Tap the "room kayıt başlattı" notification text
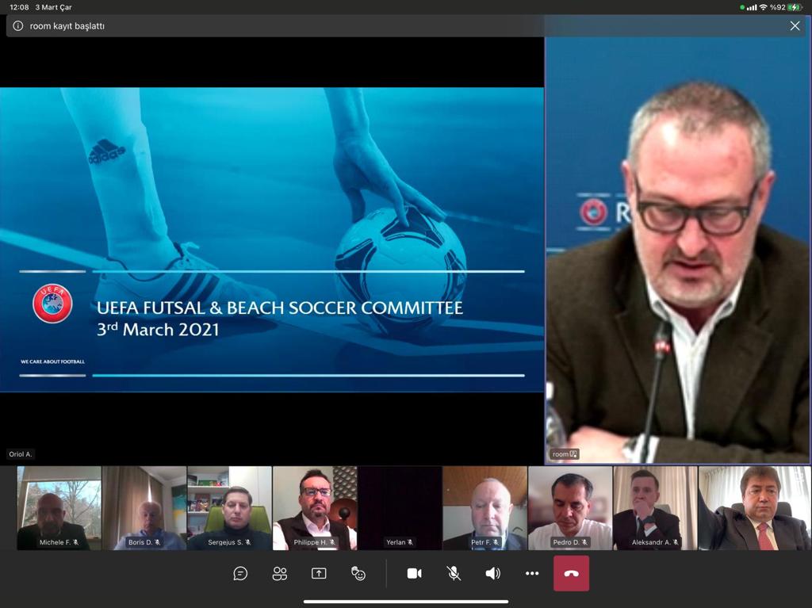The height and width of the screenshot is (608, 812). coord(67,26)
